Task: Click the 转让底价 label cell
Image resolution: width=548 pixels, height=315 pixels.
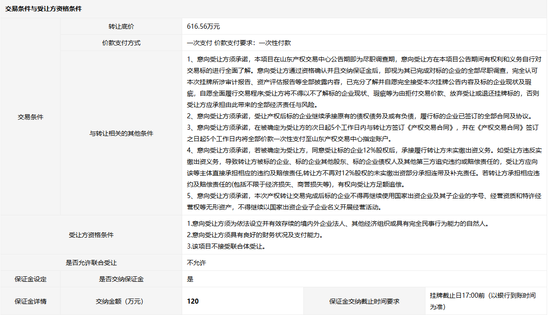Action: click(121, 27)
